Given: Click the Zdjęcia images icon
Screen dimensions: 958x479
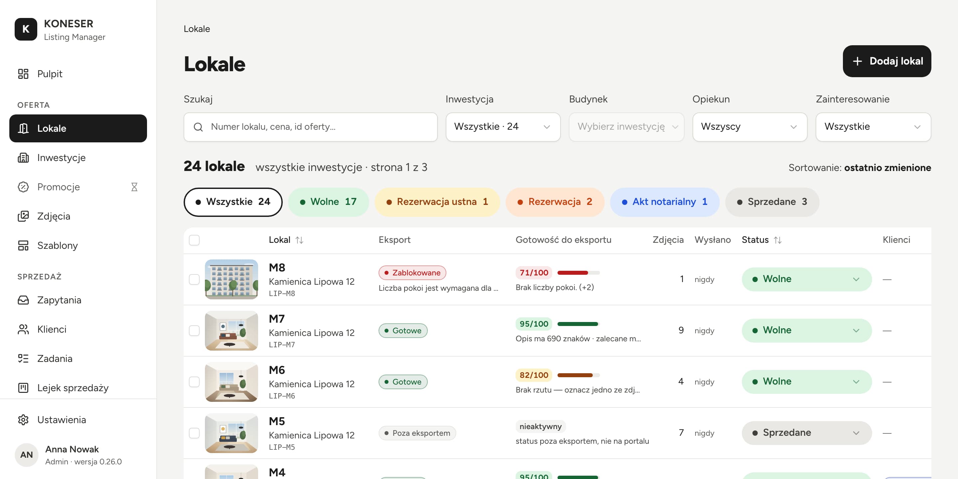Looking at the screenshot, I should point(23,216).
